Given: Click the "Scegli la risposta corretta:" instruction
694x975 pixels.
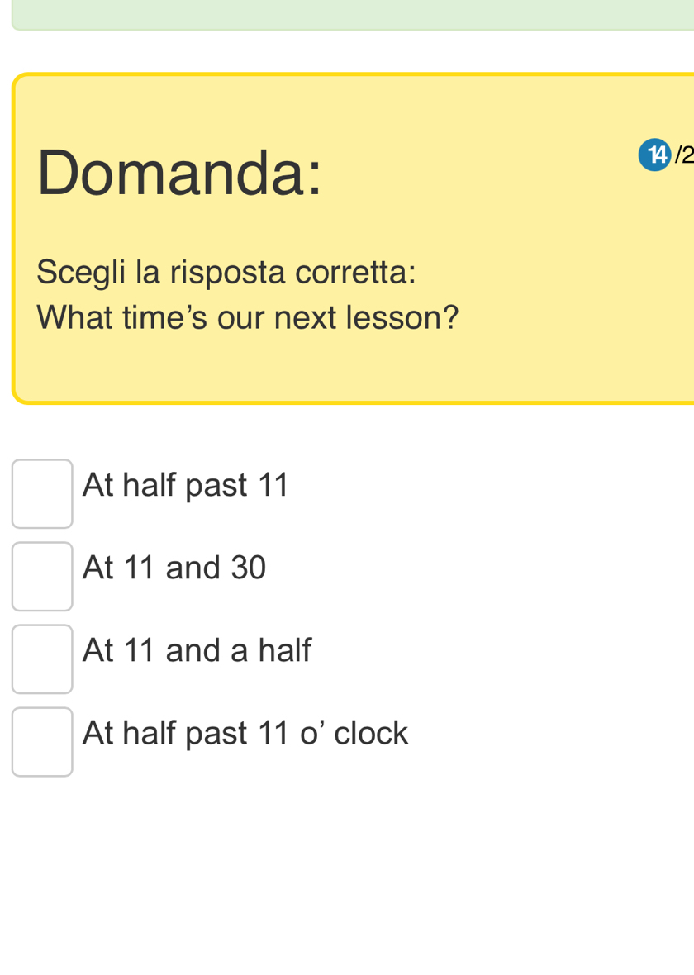Looking at the screenshot, I should tap(226, 271).
